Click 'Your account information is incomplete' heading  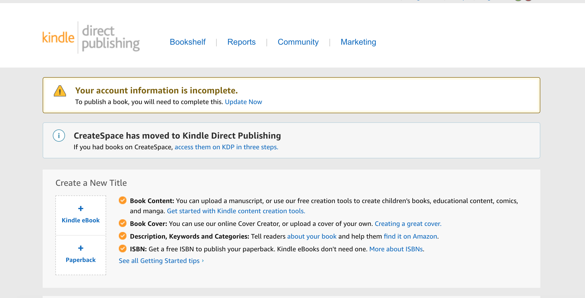click(x=156, y=90)
